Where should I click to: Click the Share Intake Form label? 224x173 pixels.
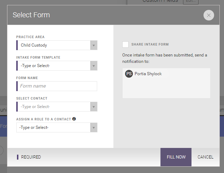pos(150,44)
